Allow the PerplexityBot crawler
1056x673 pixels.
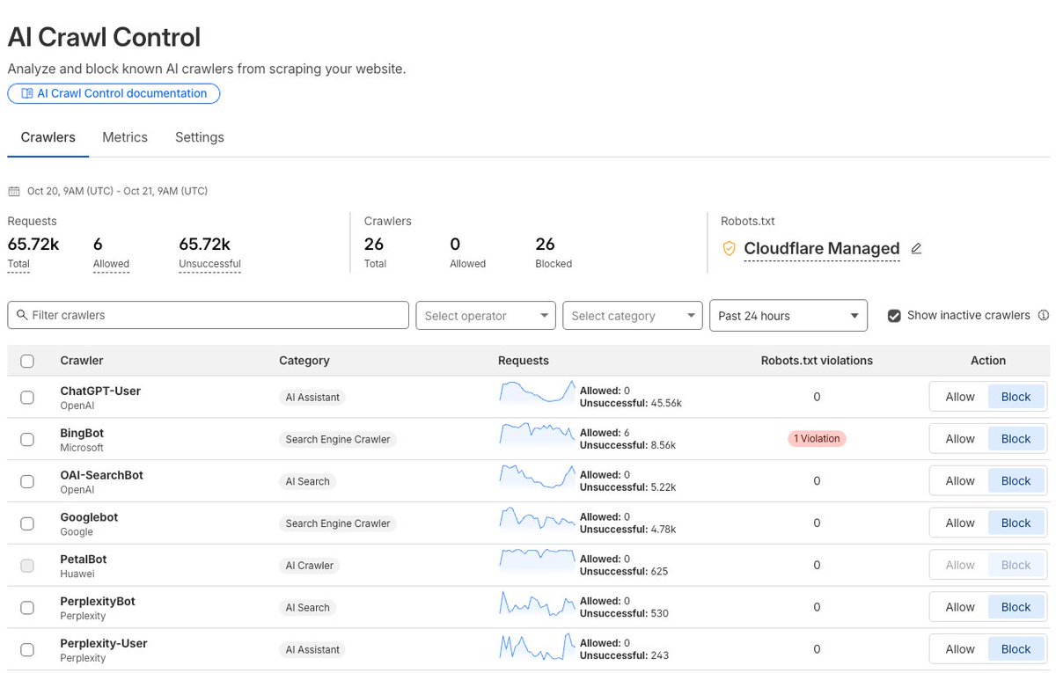coord(960,607)
